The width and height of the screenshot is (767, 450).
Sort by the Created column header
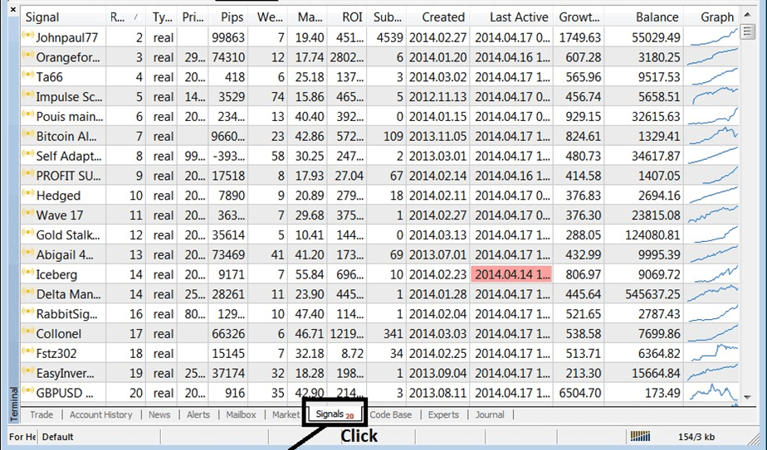pyautogui.click(x=437, y=17)
